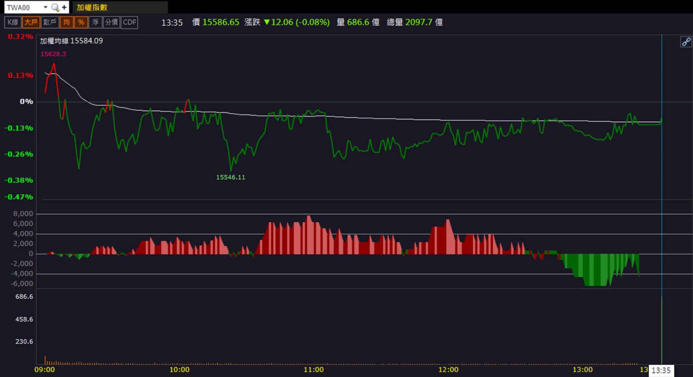Viewport: 693px width, 377px height.
Task: Click the plus icon next to the search magnifier
Action: click(x=64, y=7)
